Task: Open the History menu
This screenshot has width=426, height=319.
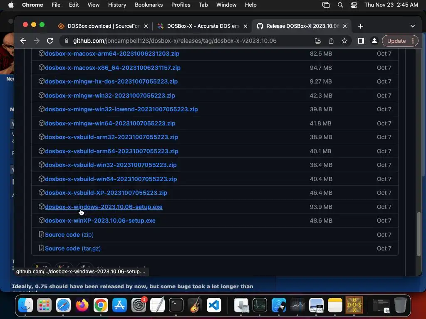Action: (117, 5)
